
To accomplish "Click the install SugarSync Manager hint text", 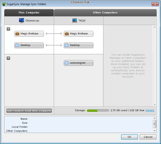I will point(128,66).
